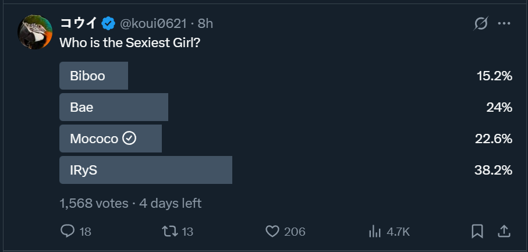Select the Biboo poll option
This screenshot has height=252, width=528.
93,76
